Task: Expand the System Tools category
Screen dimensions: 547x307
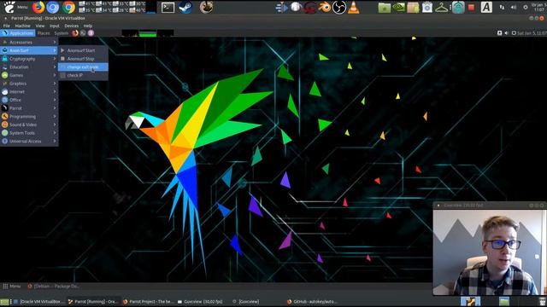Action: 29,133
